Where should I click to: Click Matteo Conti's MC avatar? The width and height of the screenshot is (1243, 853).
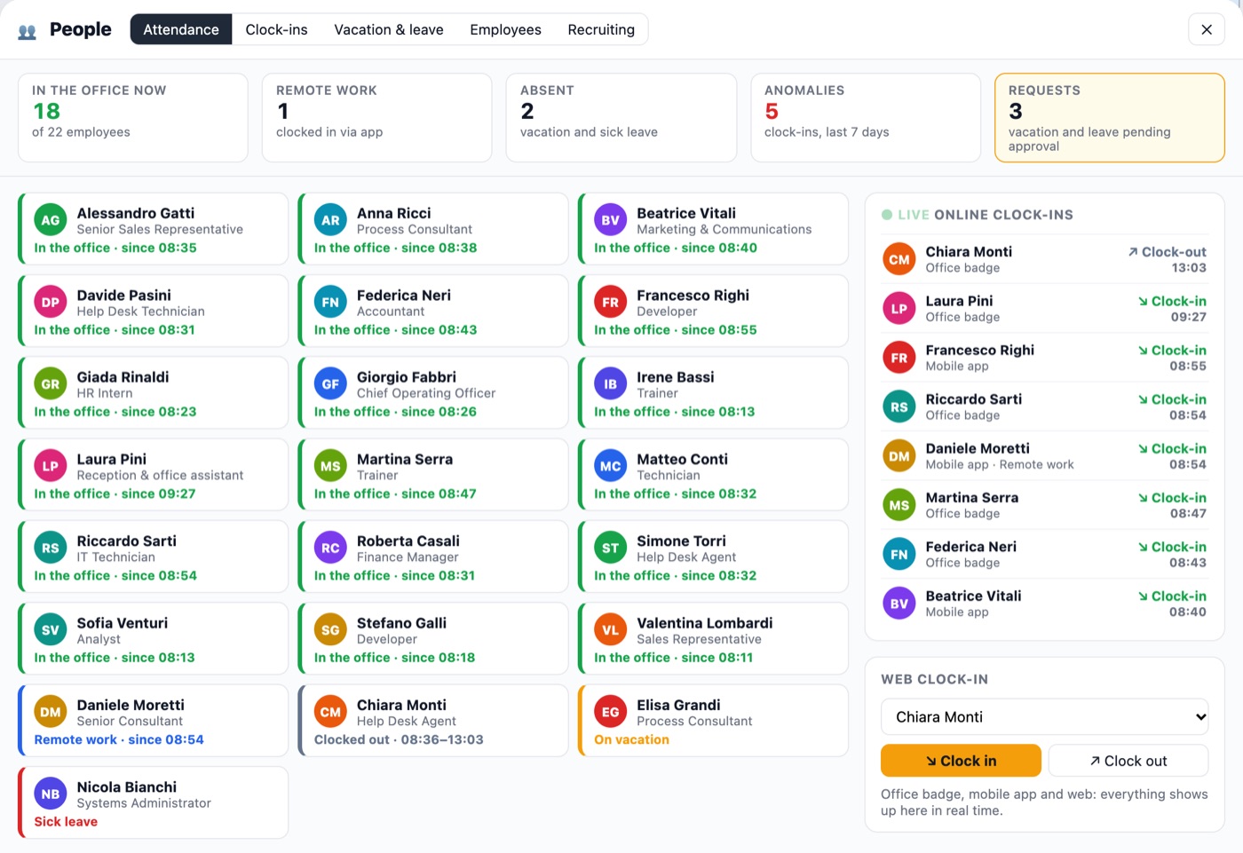[610, 466]
